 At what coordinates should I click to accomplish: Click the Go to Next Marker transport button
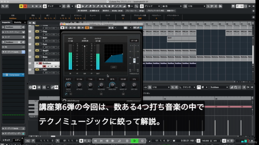101,141
